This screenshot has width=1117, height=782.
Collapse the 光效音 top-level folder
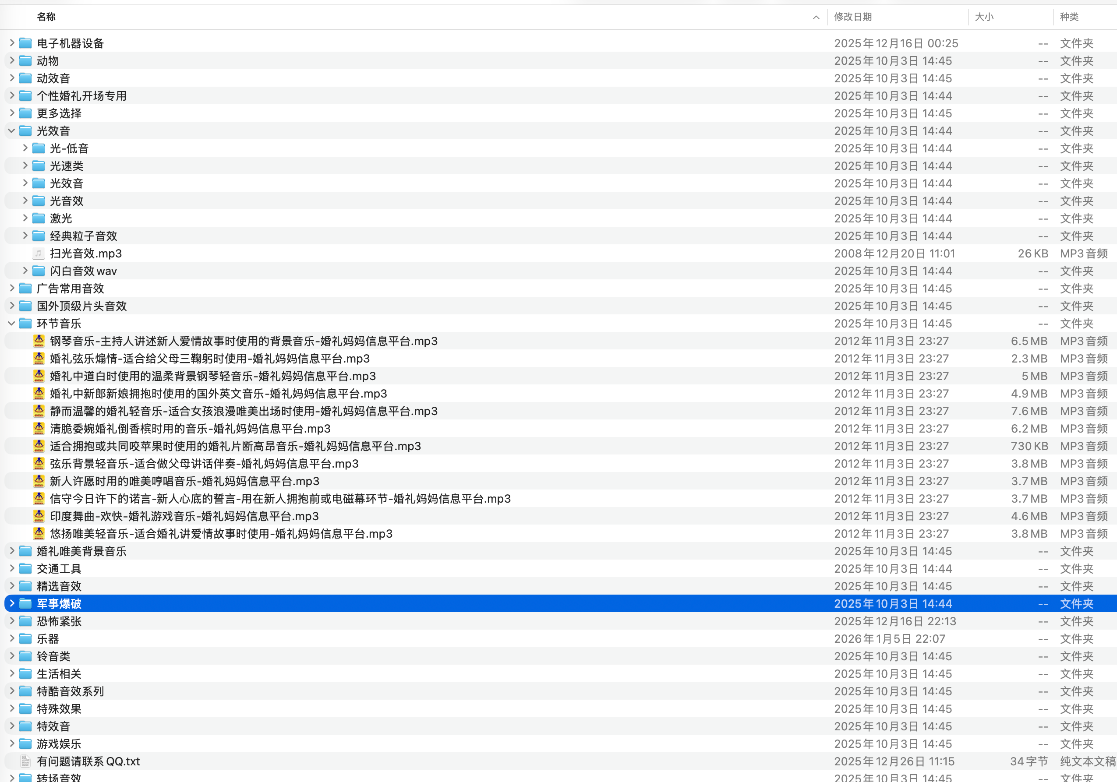pos(12,131)
